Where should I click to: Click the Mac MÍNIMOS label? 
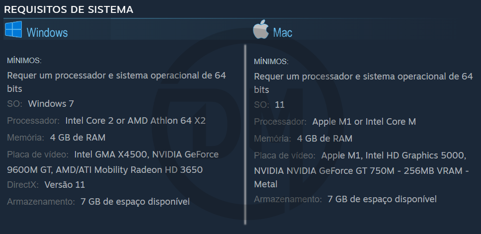click(271, 62)
